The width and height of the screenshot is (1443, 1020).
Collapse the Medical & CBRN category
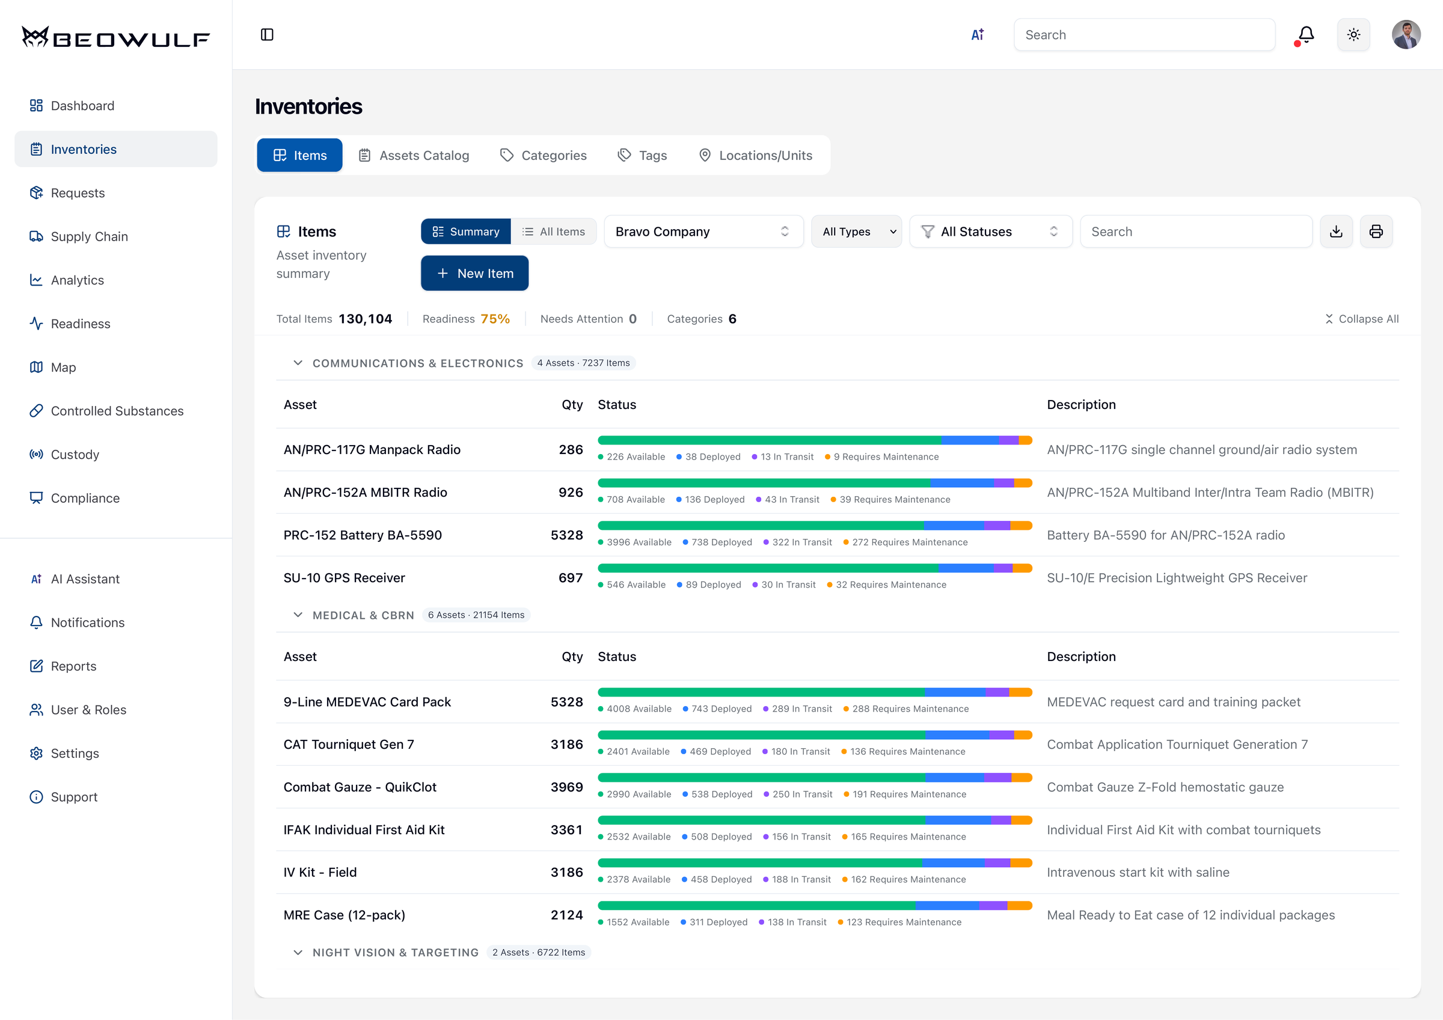point(298,615)
